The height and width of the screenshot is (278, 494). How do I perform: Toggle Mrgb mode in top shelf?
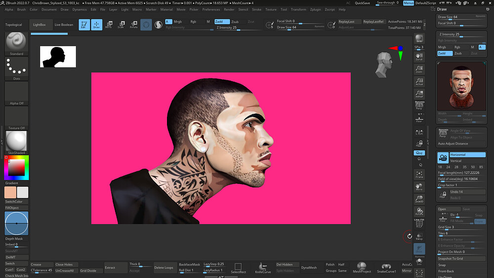tap(178, 21)
